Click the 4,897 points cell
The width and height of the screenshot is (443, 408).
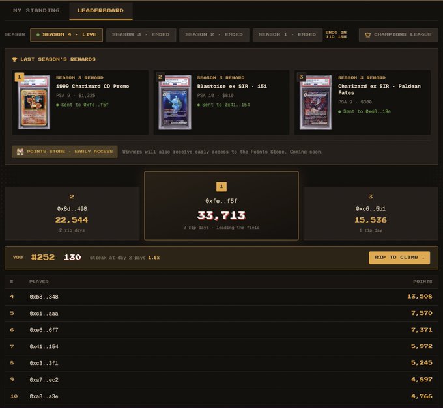pos(422,380)
